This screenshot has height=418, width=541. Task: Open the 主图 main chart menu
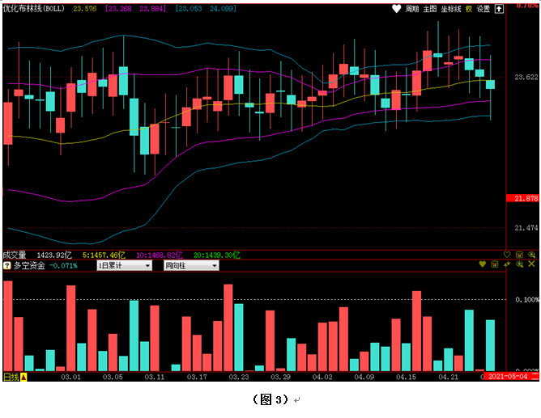click(430, 9)
